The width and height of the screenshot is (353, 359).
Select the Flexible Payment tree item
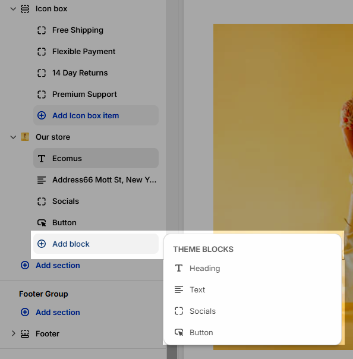[x=96, y=52]
